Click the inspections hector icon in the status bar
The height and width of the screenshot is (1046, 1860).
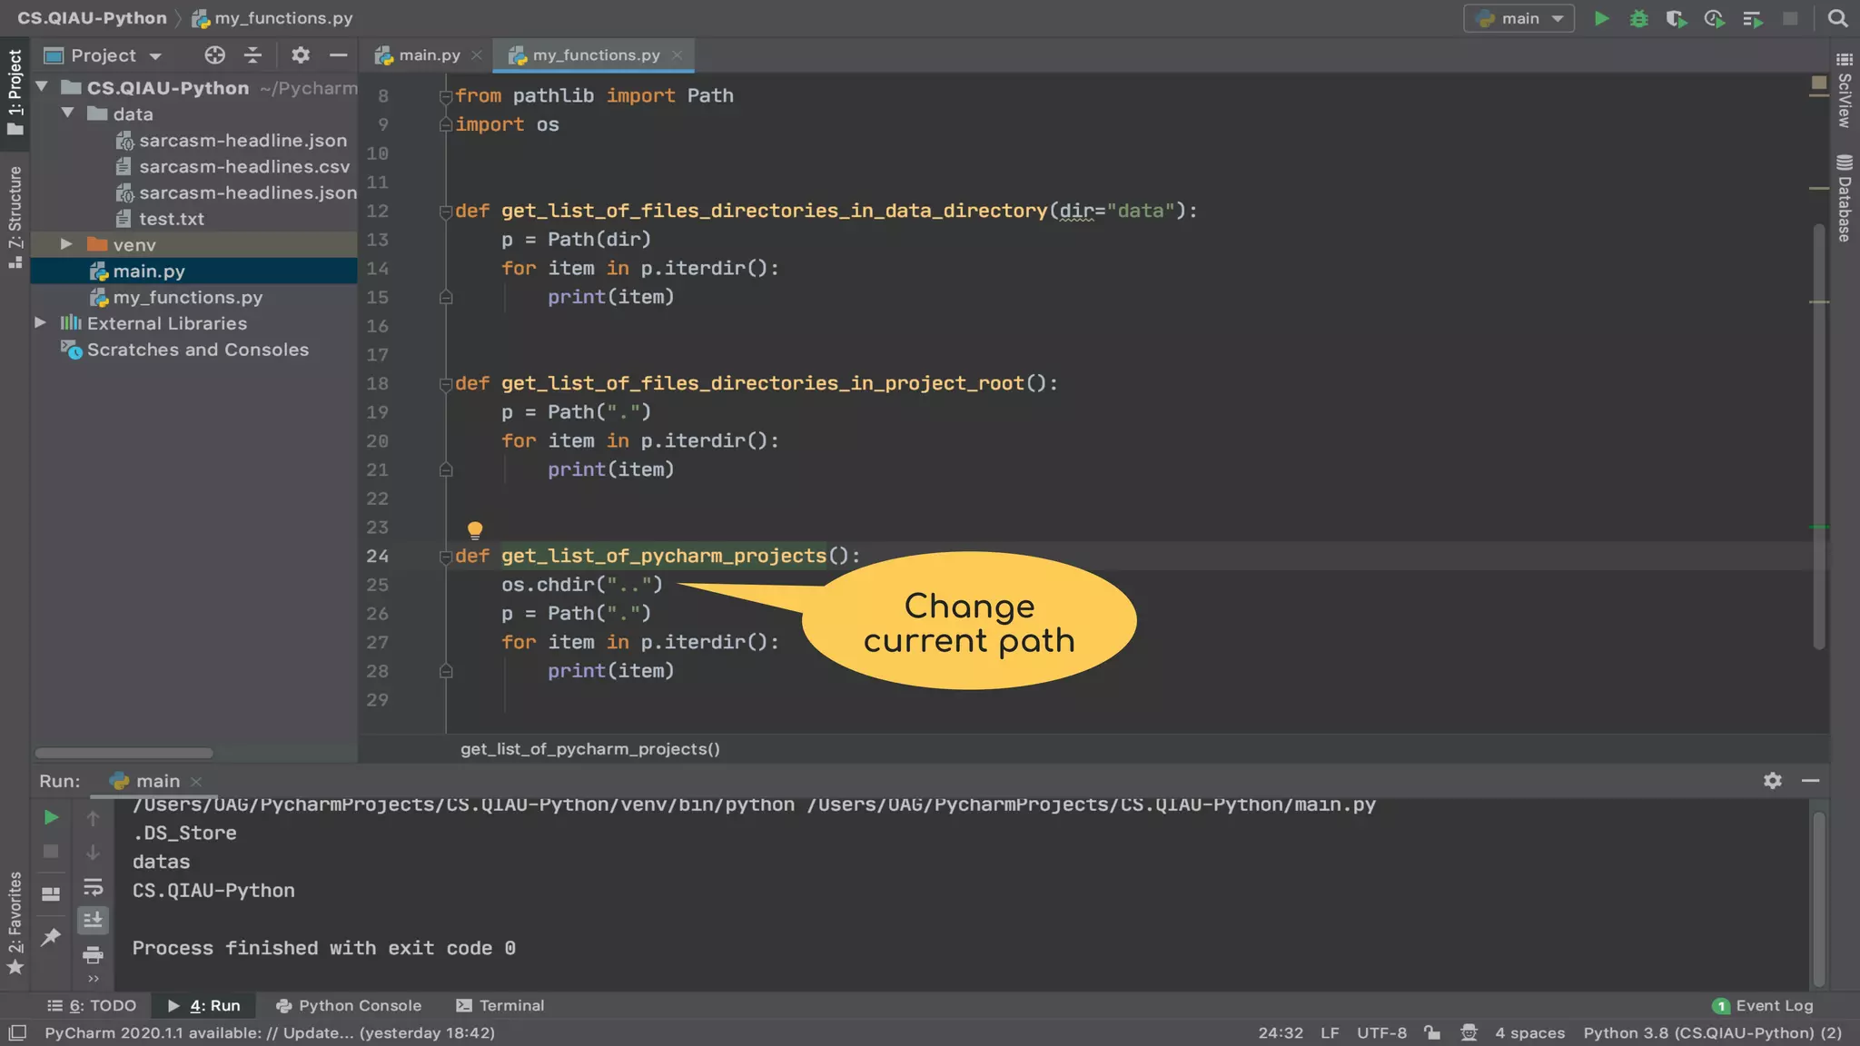pyautogui.click(x=1469, y=1032)
